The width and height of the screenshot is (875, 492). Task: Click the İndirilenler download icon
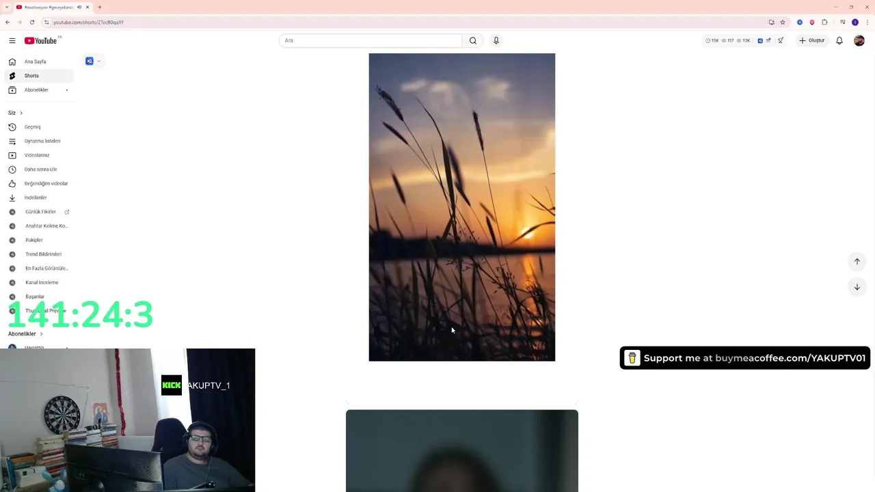12,198
